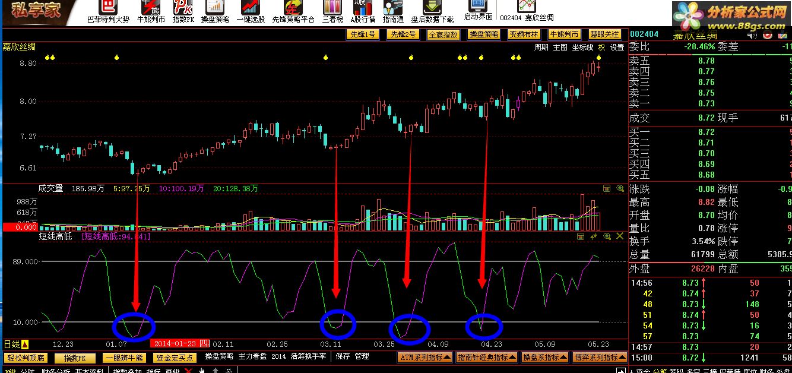This screenshot has height=373, width=792.
Task: Click the 委比 value -28.46%
Action: tap(699, 46)
